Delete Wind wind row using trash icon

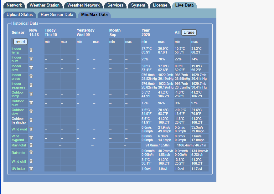31,129
